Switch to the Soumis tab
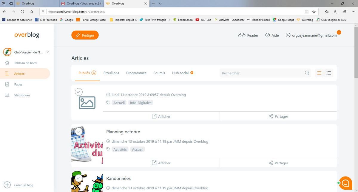The image size is (358, 192). tap(159, 73)
